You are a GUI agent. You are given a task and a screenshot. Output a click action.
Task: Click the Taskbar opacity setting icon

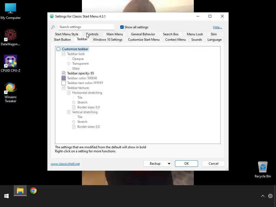(x=64, y=73)
